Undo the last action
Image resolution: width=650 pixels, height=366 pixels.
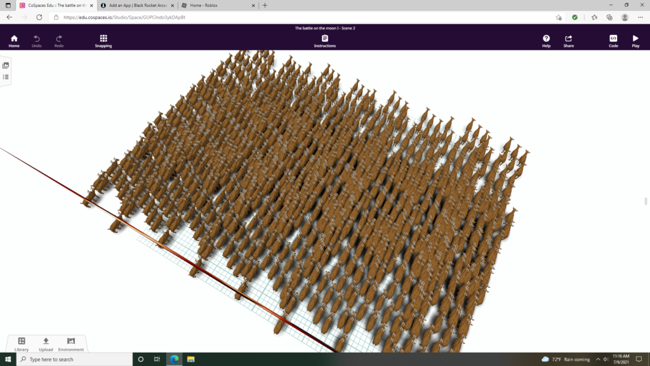coord(36,41)
